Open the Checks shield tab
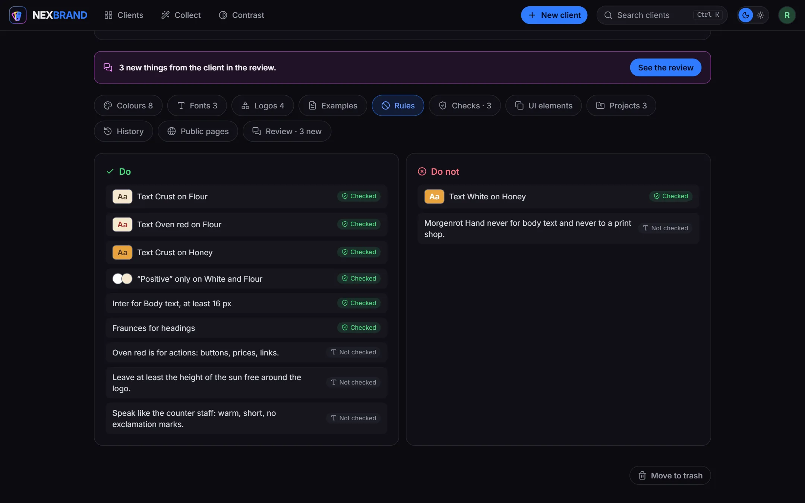This screenshot has height=503, width=805. (465, 105)
